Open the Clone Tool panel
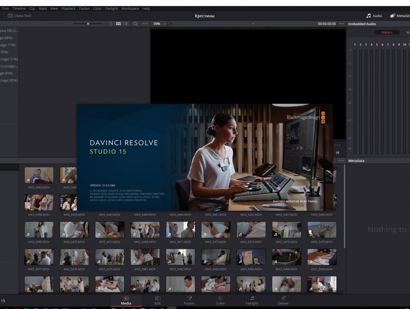This screenshot has width=410, height=309. 19,16
